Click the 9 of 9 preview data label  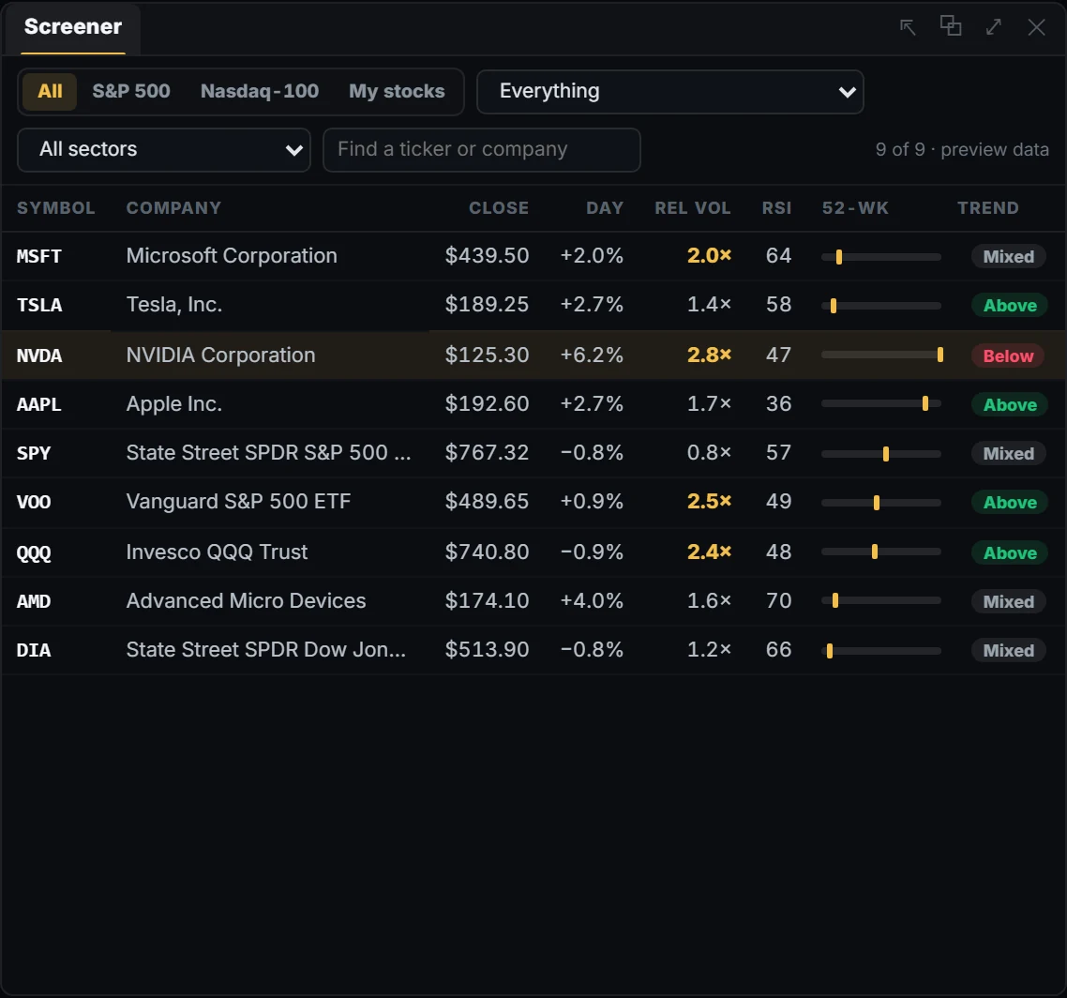click(962, 150)
